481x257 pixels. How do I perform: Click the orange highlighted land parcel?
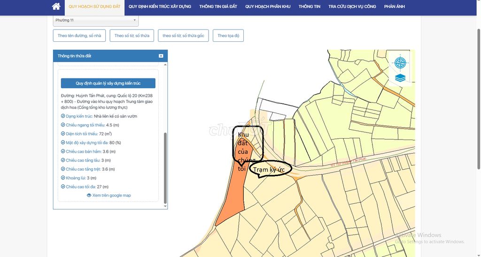coord(234,188)
